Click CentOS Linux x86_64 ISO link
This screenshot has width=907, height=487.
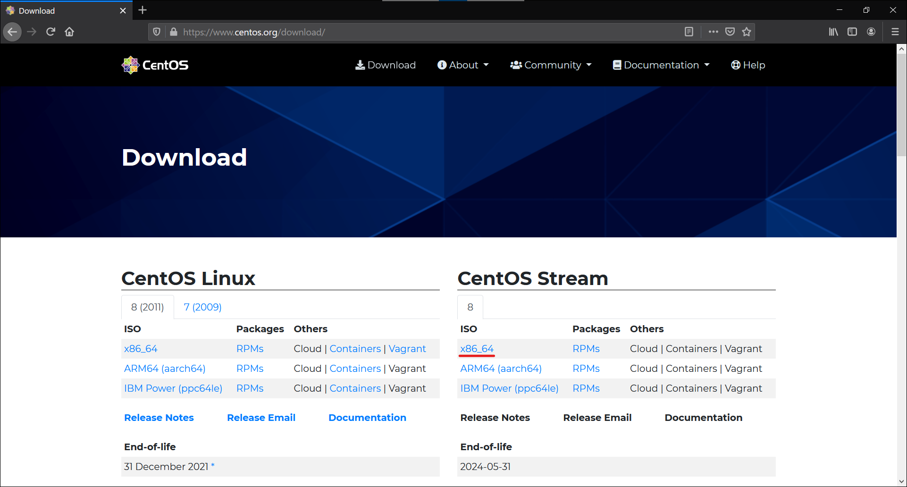click(x=141, y=349)
